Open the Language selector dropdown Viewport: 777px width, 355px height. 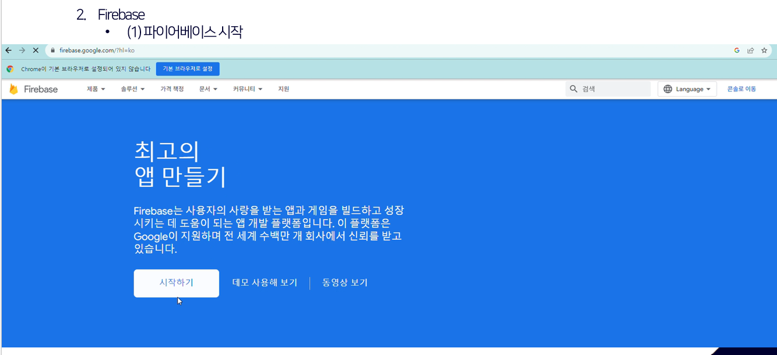[x=687, y=89]
